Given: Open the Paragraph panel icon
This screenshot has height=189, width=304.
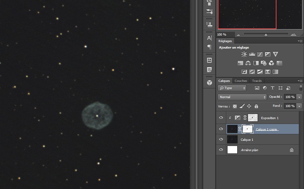Looking at the screenshot, I should pyautogui.click(x=209, y=47).
